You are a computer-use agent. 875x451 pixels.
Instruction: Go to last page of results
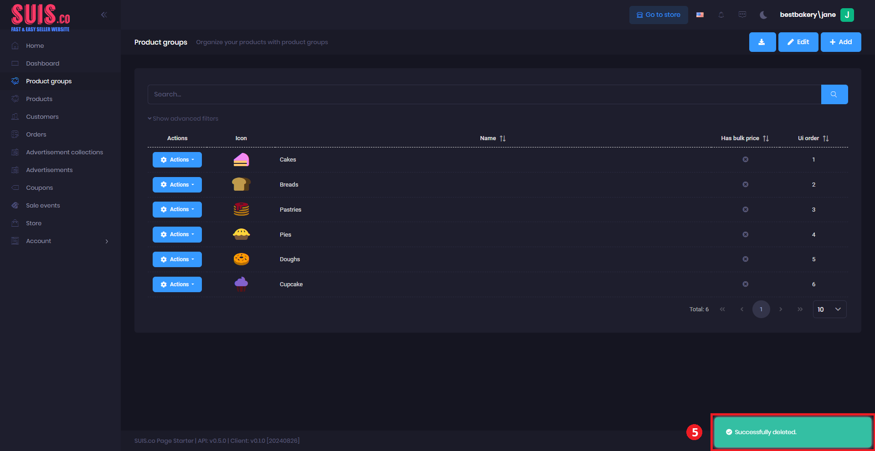(x=800, y=309)
